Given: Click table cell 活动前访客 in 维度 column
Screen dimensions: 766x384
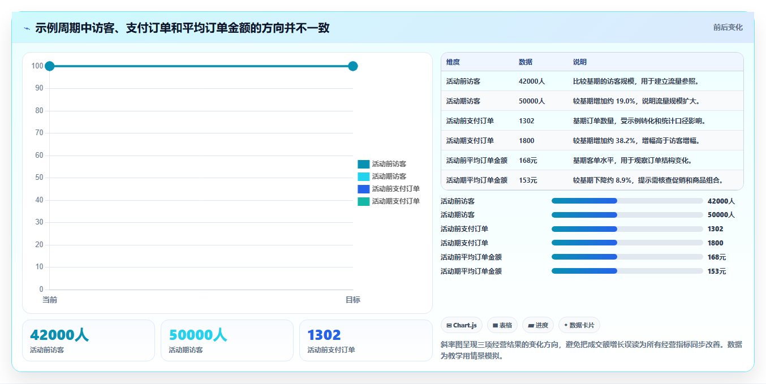Looking at the screenshot, I should (x=463, y=81).
